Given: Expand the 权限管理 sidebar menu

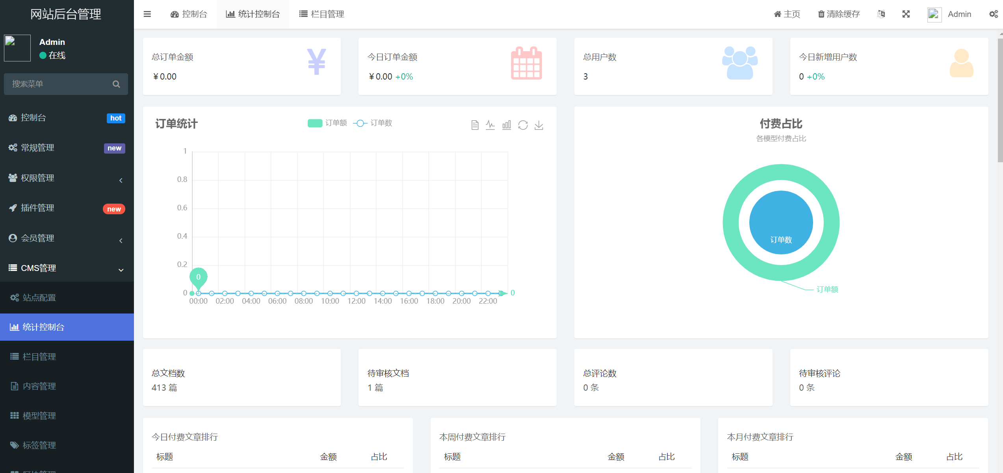Looking at the screenshot, I should tap(67, 178).
